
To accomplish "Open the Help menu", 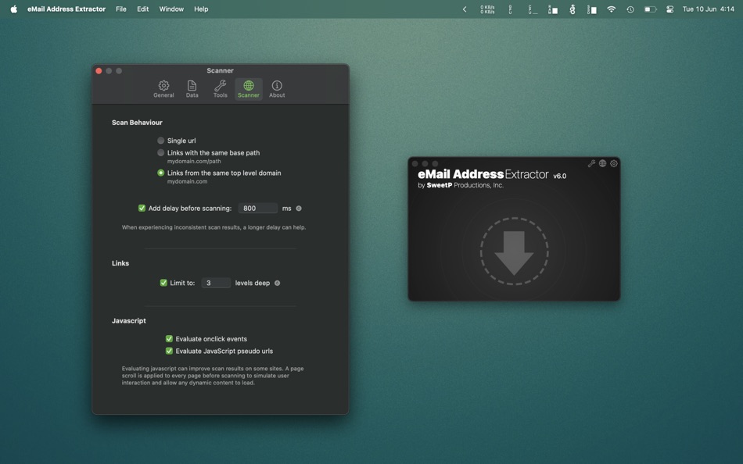I will pyautogui.click(x=201, y=9).
